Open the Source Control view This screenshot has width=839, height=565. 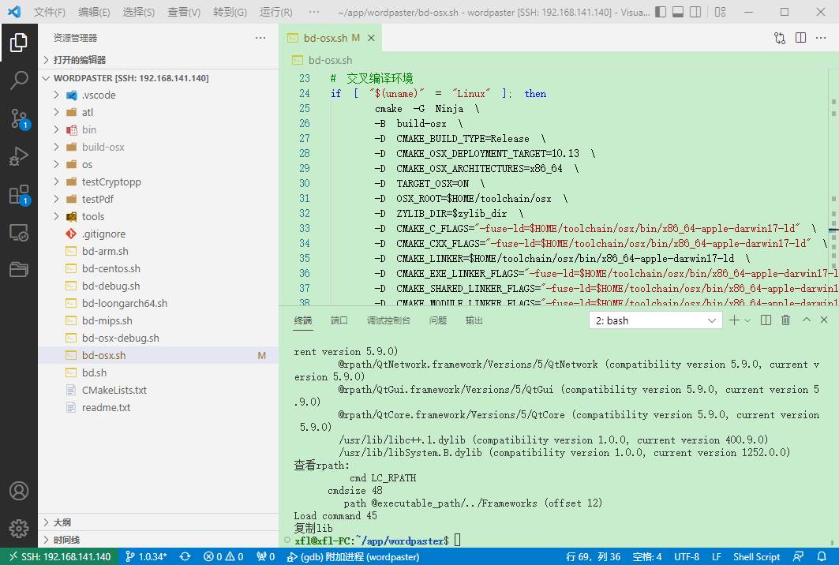tap(18, 118)
